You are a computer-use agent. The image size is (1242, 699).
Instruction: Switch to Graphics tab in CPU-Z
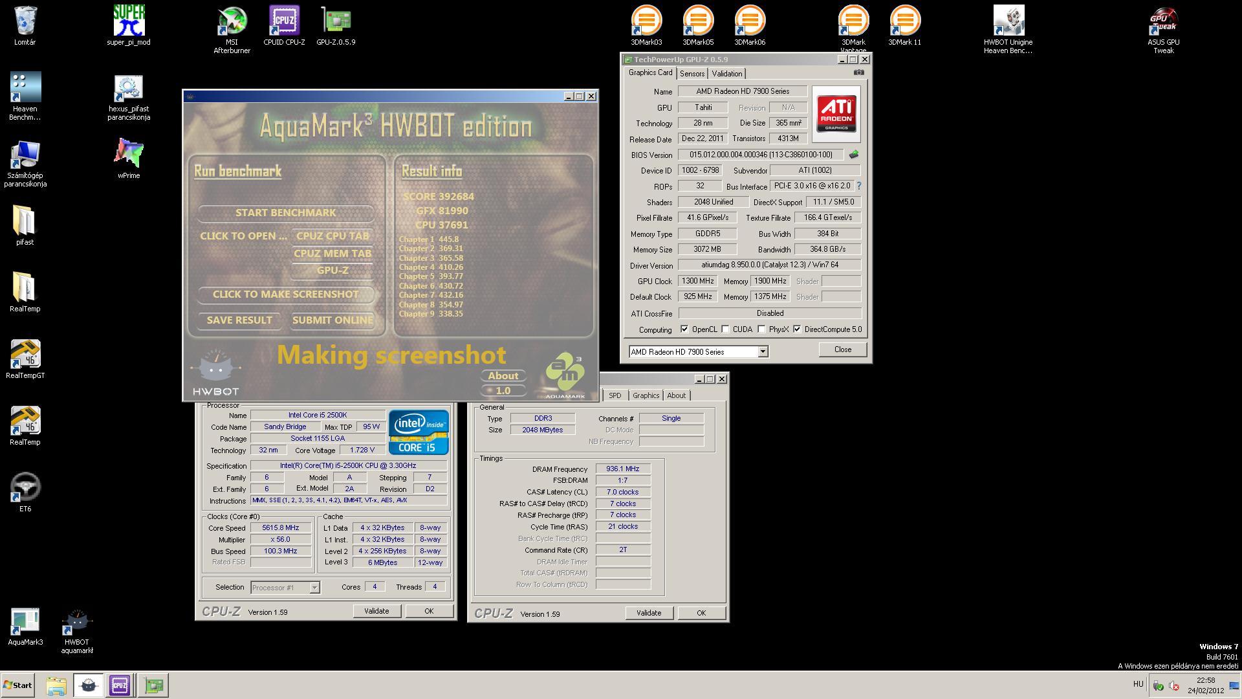click(646, 395)
